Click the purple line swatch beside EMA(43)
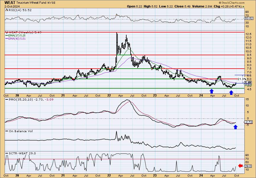256x178 pixels. tap(7, 39)
